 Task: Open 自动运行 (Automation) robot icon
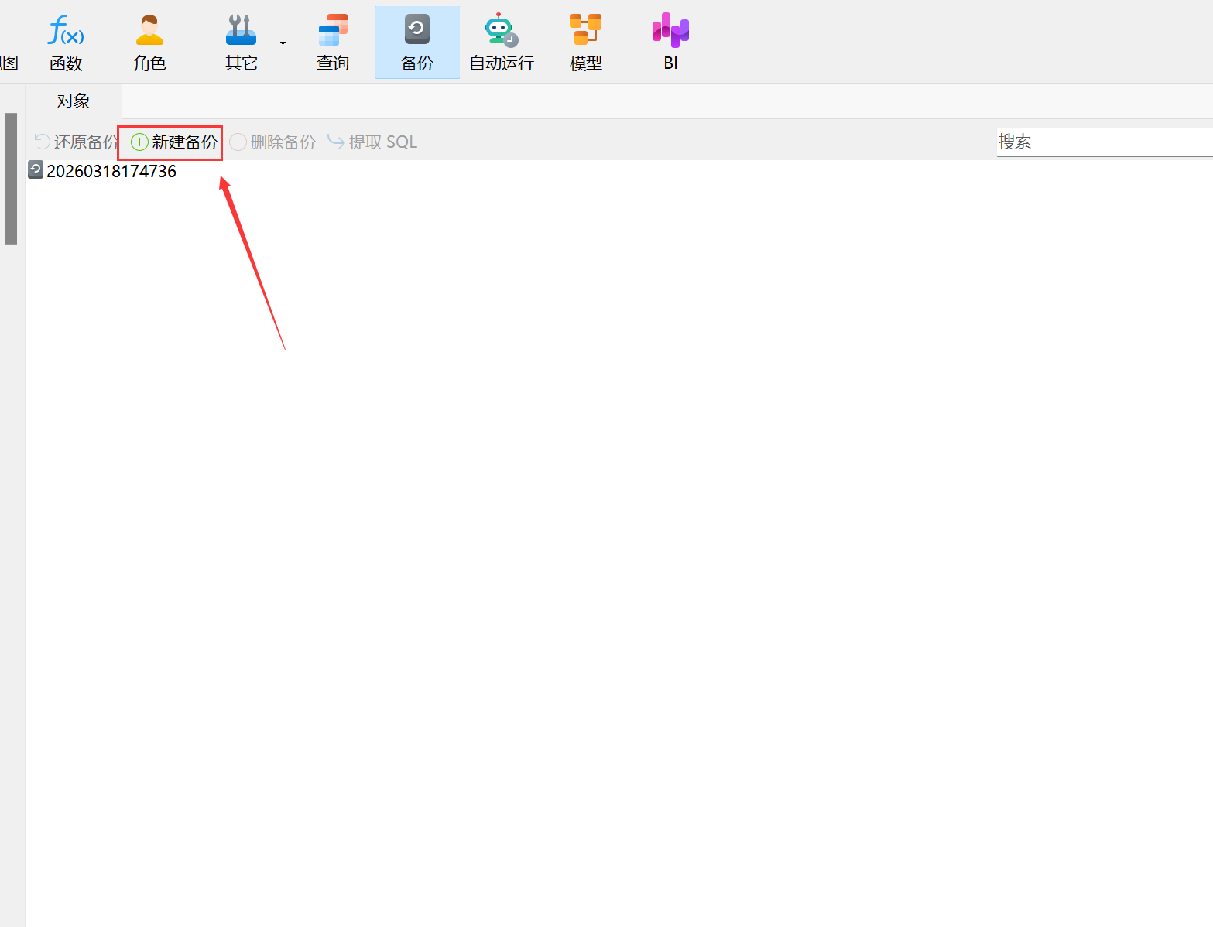pyautogui.click(x=501, y=43)
